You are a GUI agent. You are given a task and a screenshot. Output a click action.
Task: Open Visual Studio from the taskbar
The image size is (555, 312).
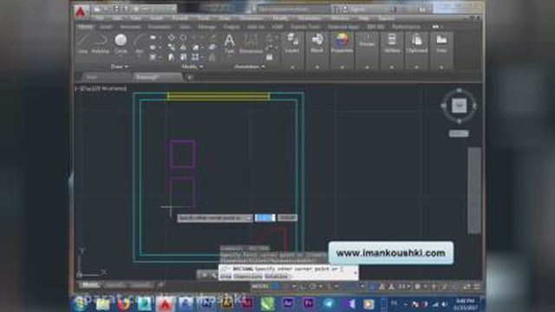click(349, 303)
